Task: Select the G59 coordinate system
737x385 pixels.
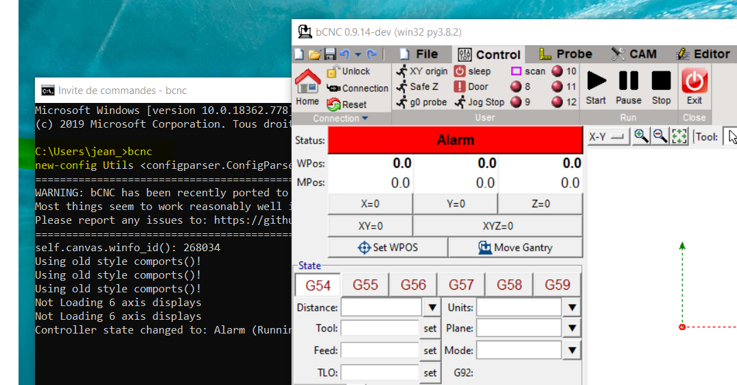Action: point(557,285)
